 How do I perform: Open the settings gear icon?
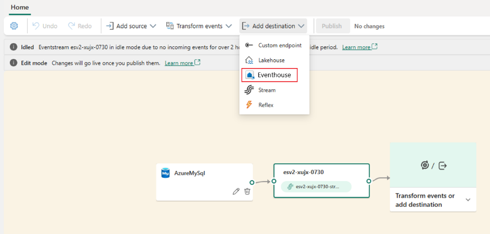(x=14, y=26)
